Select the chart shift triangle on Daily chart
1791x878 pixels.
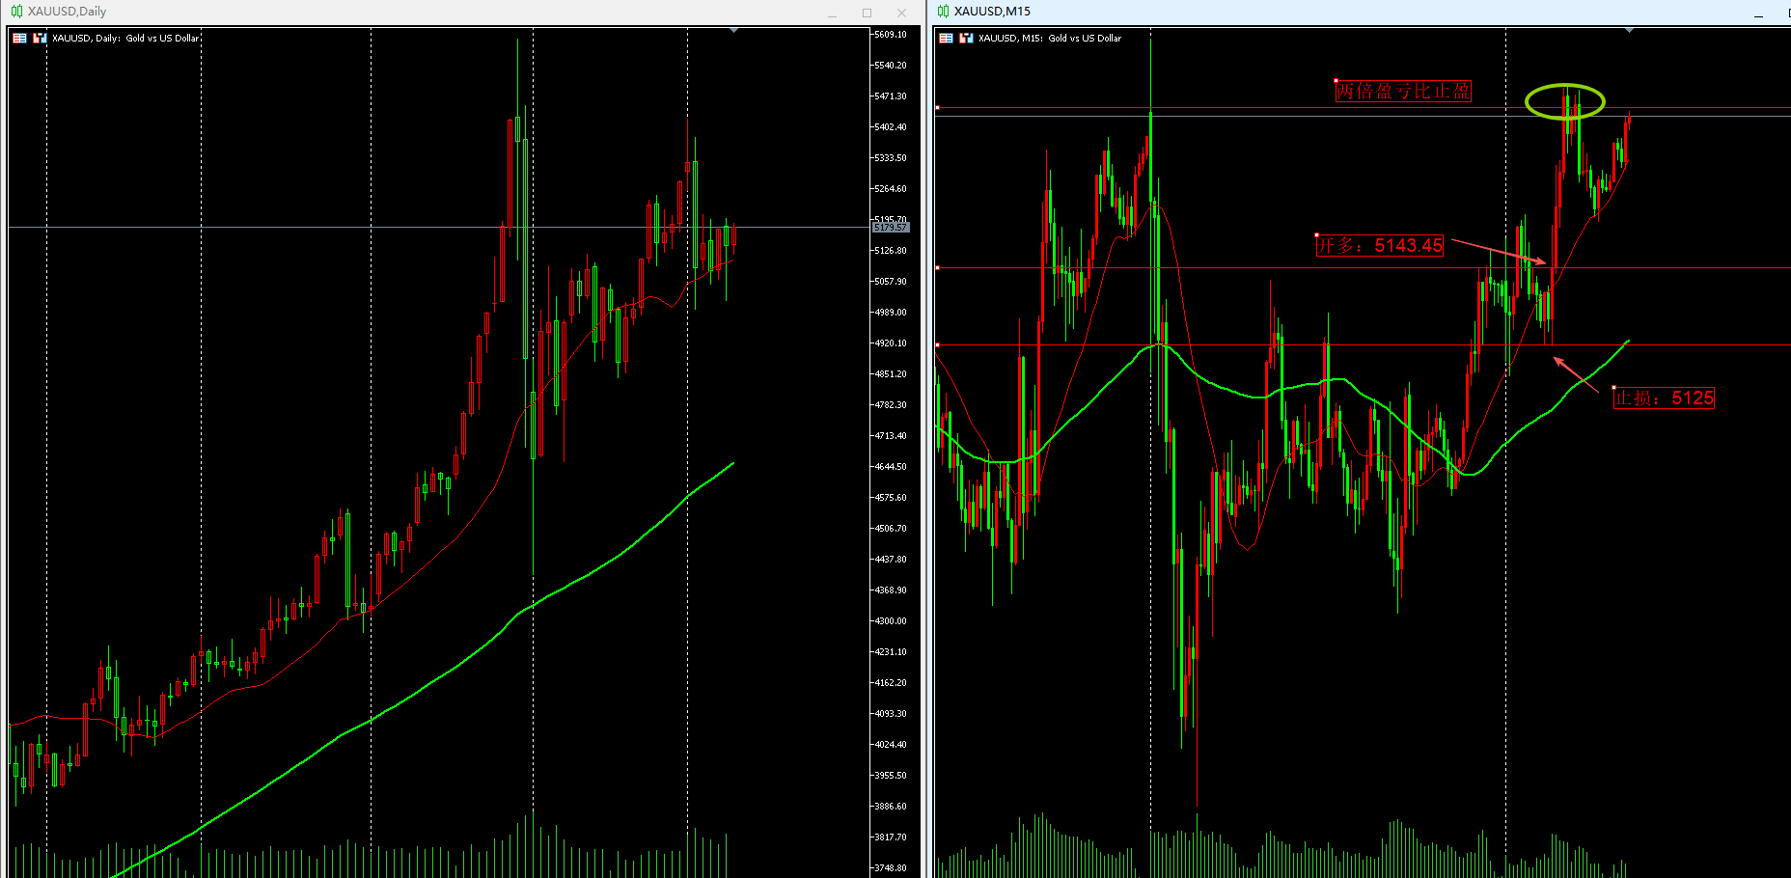point(733,31)
